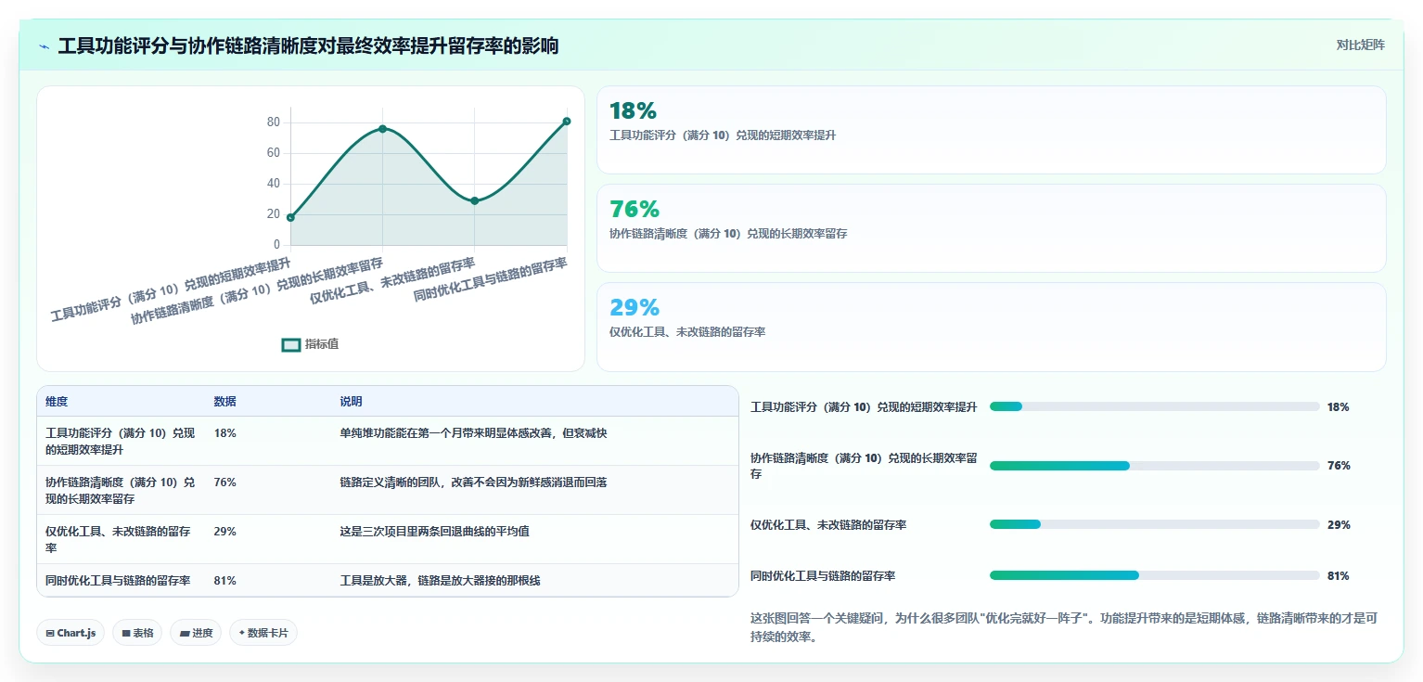Click chart data point at value 76
Viewport: 1423px width, 682px height.
(x=382, y=129)
